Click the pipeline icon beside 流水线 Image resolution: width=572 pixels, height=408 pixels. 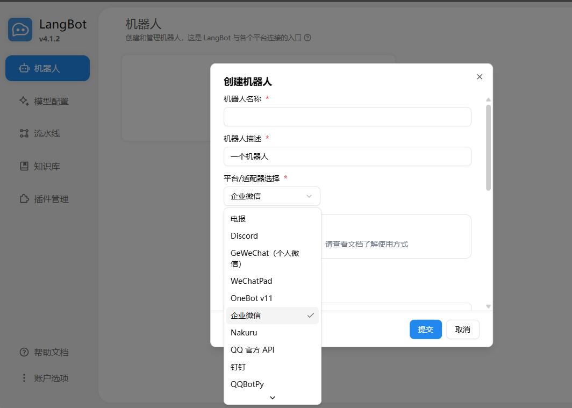(24, 133)
